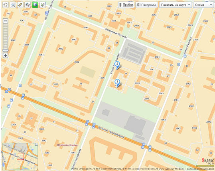Click building label 54
This screenshot has width=215, height=171.
[93, 102]
